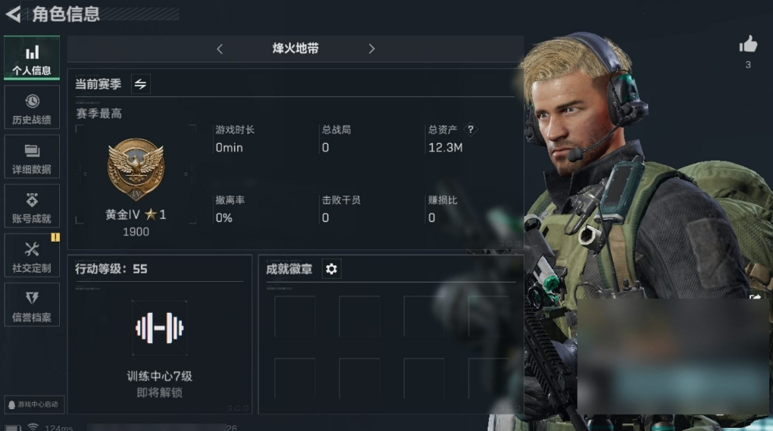Go back using the top-left arrow

[x=14, y=14]
